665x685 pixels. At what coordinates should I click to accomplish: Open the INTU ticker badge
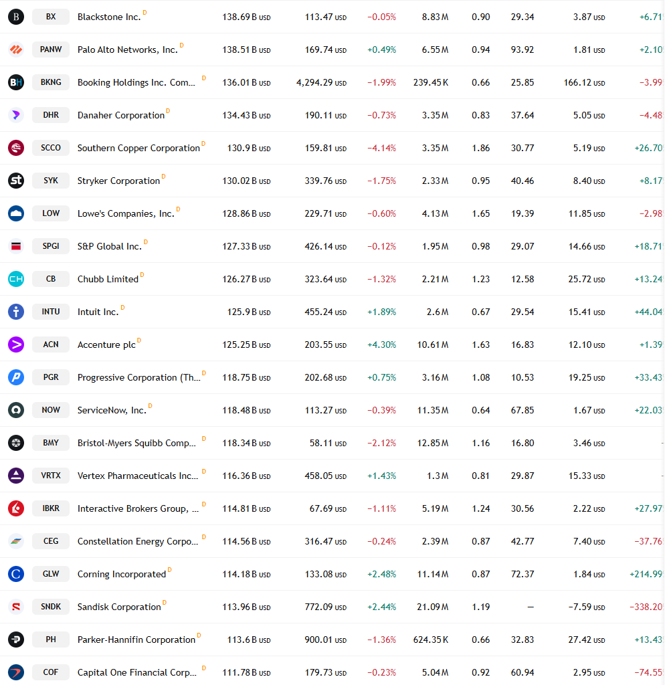click(51, 312)
